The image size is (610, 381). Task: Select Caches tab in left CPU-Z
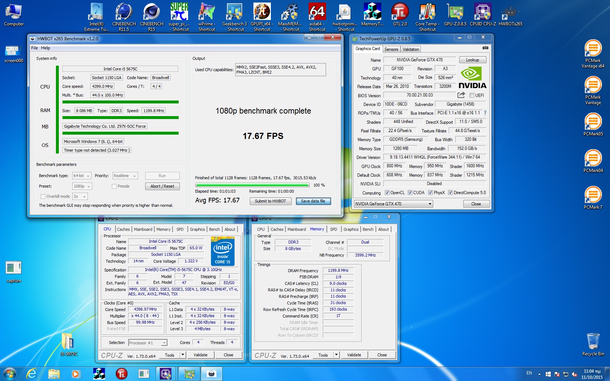click(123, 229)
